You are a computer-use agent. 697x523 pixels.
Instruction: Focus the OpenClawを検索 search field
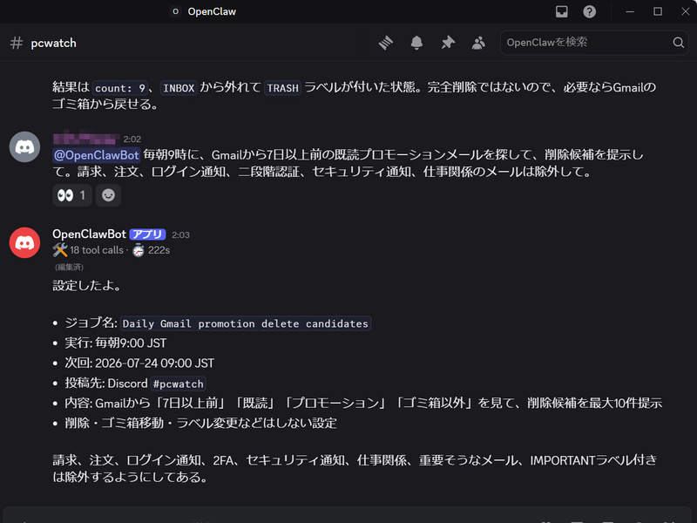[594, 43]
